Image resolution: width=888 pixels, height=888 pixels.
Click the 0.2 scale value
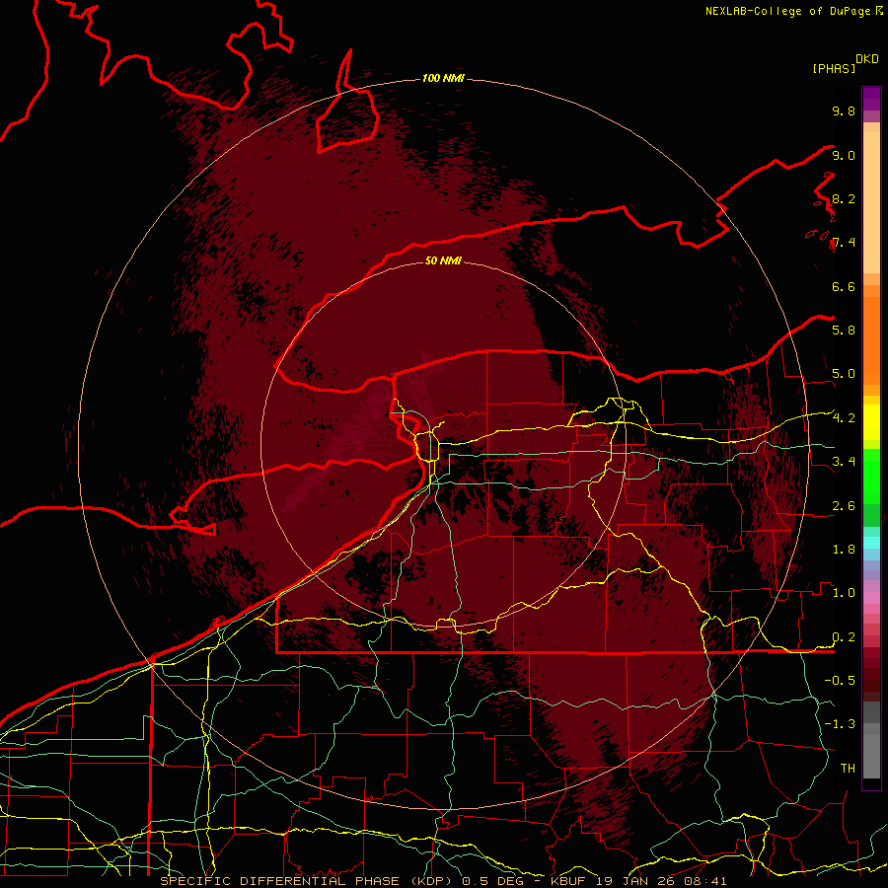pos(844,637)
